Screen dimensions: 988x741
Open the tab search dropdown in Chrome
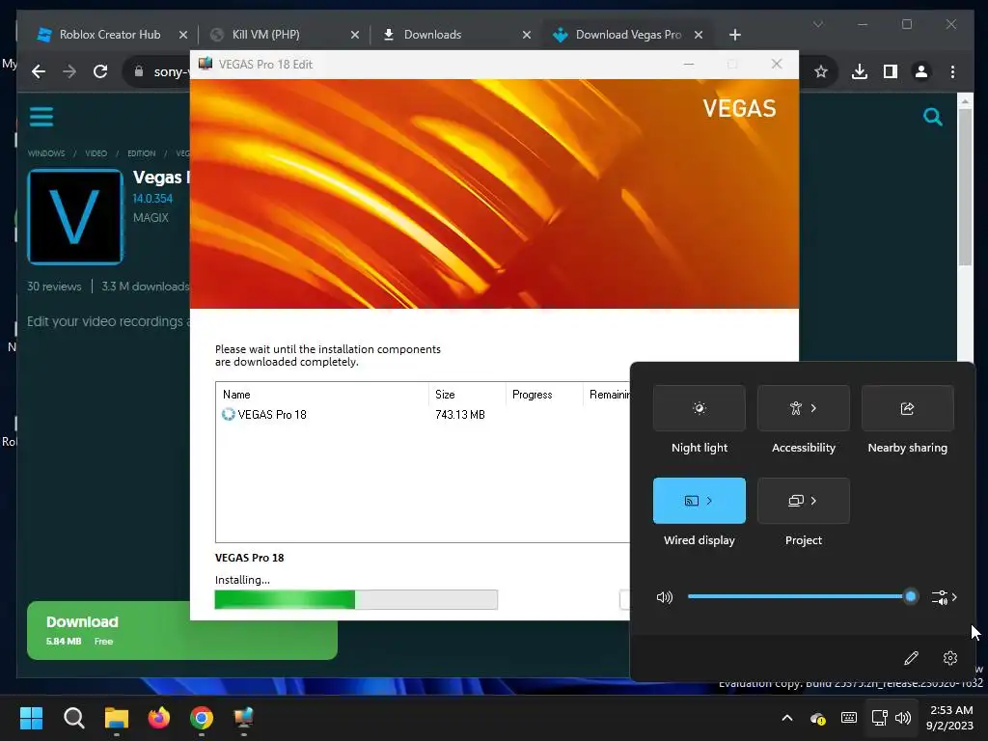[x=818, y=24]
